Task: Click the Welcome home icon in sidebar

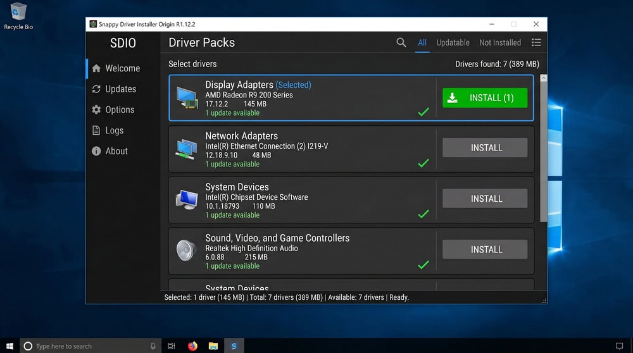Action: [x=96, y=68]
